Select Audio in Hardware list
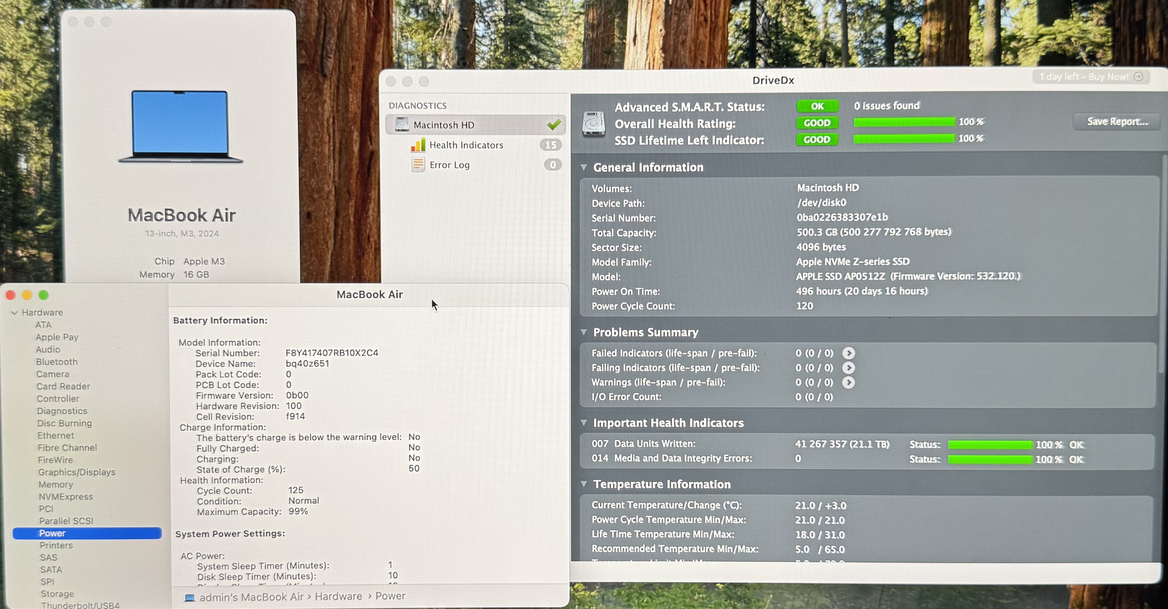Image resolution: width=1168 pixels, height=609 pixels. [48, 349]
